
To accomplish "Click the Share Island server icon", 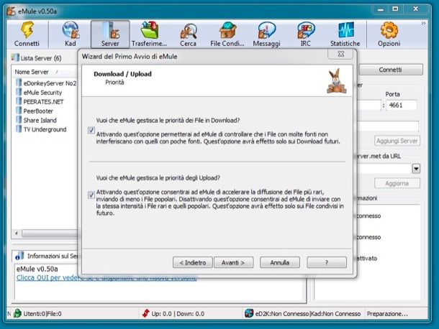I will tap(19, 120).
